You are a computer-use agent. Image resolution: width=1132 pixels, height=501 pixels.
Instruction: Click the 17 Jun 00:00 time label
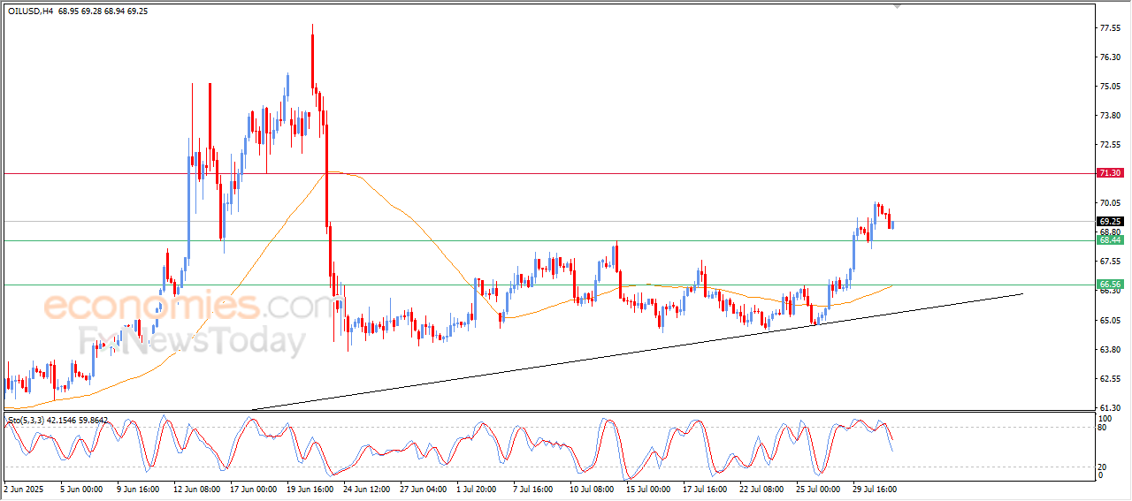(254, 488)
